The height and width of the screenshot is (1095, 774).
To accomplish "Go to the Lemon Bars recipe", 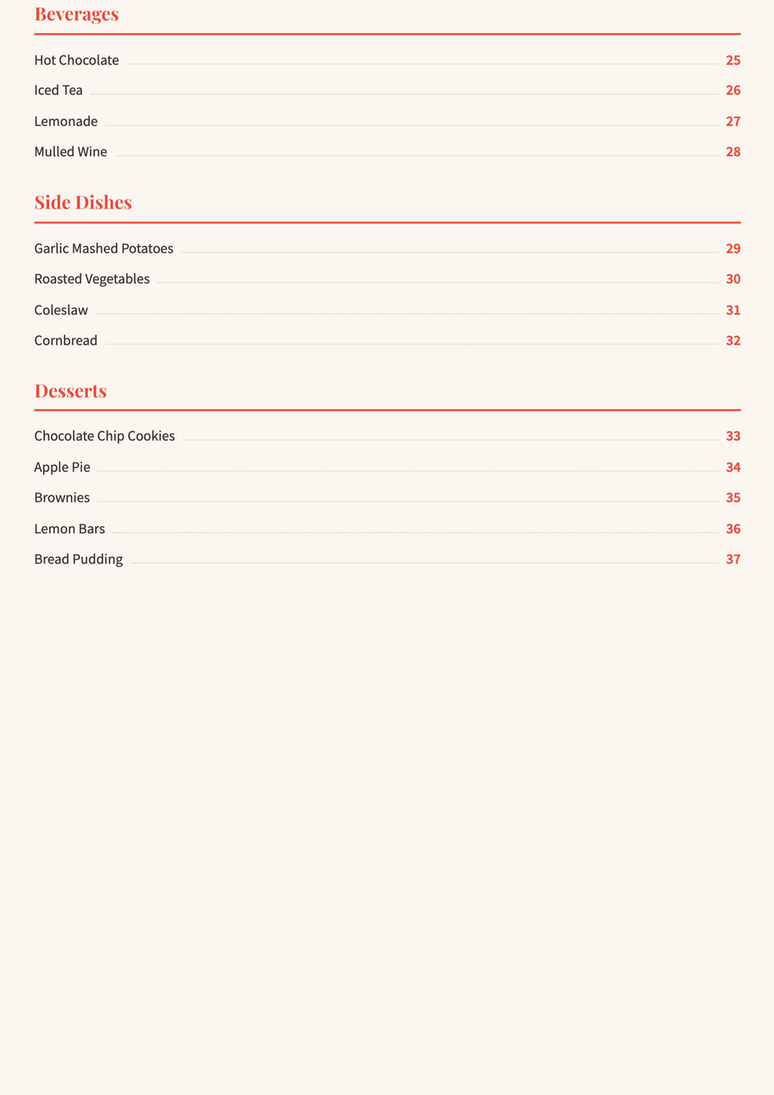I will coord(387,529).
